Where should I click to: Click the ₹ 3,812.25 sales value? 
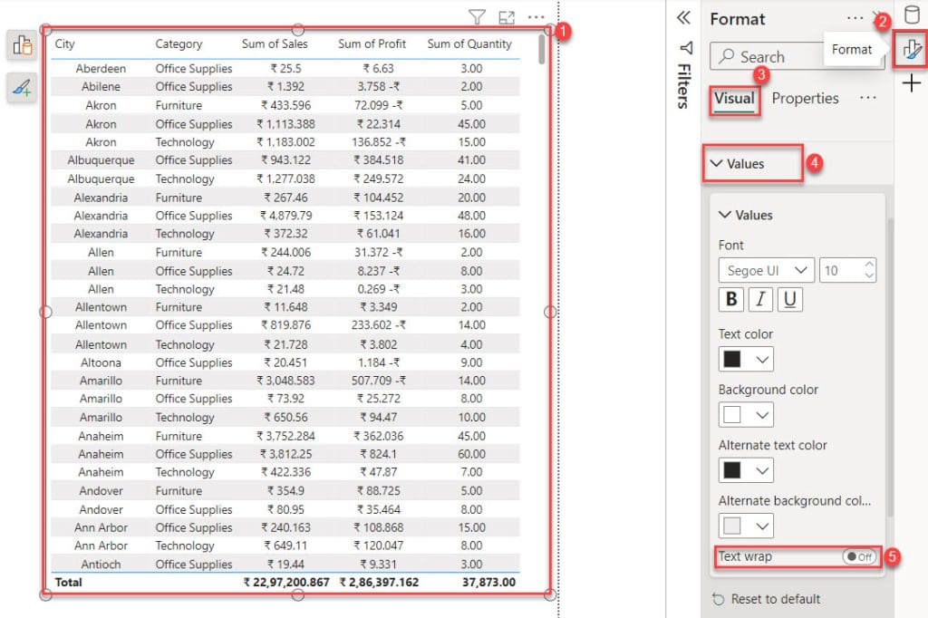coord(285,454)
